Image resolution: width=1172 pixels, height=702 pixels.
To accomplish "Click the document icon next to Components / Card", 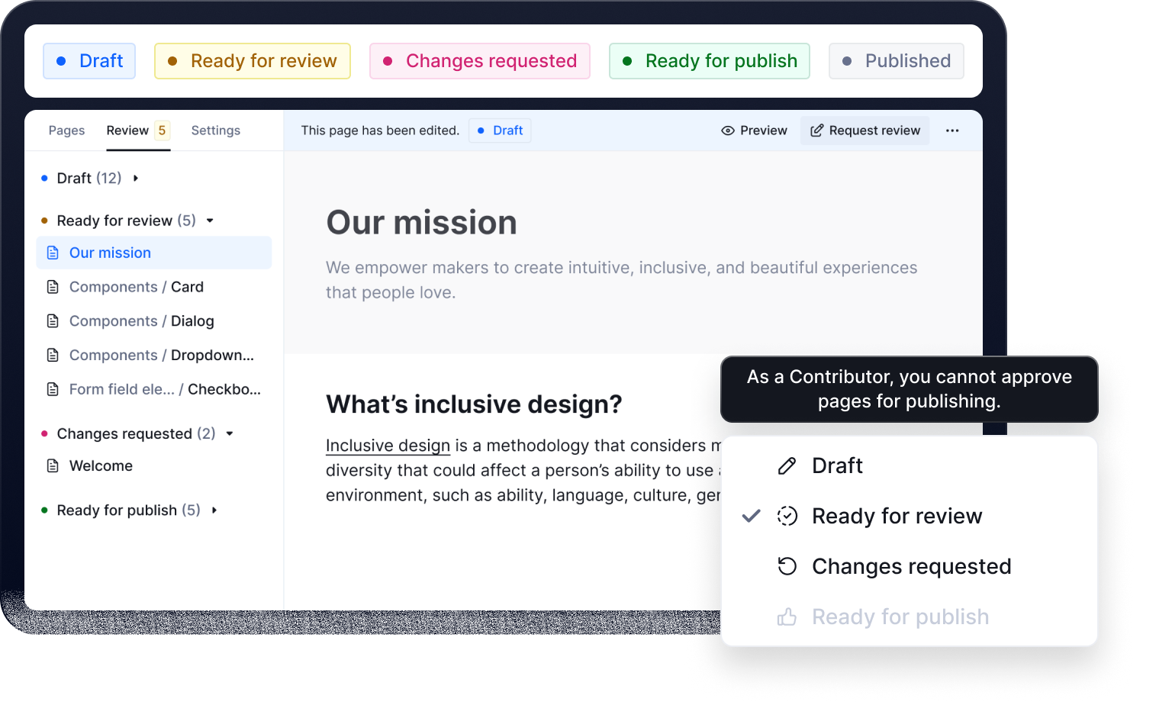I will [53, 287].
